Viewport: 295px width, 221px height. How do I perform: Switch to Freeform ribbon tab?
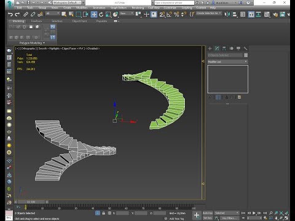point(36,21)
